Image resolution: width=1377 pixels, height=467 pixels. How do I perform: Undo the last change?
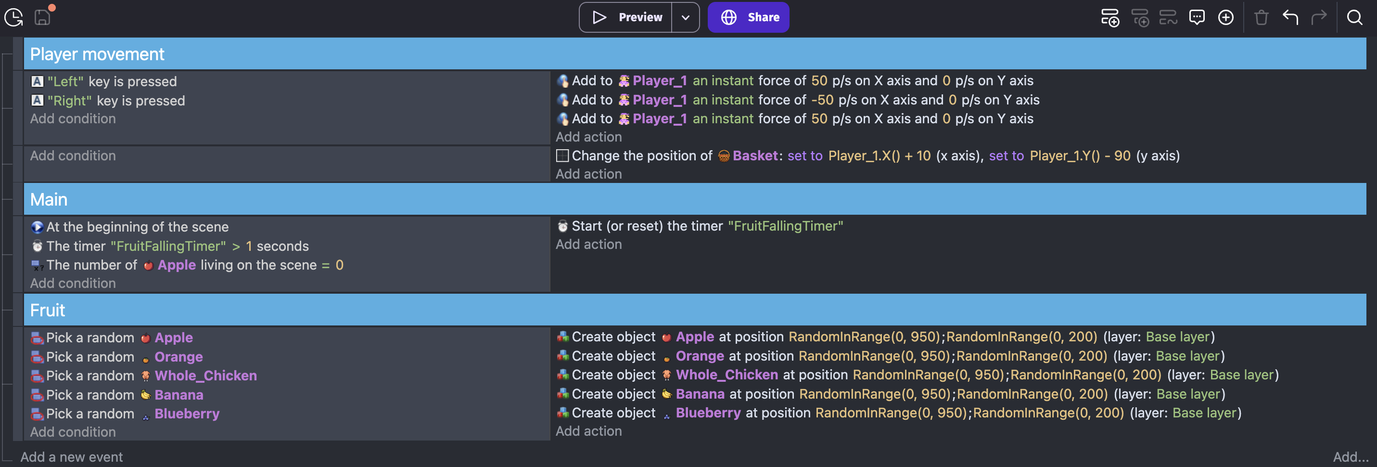[1290, 17]
